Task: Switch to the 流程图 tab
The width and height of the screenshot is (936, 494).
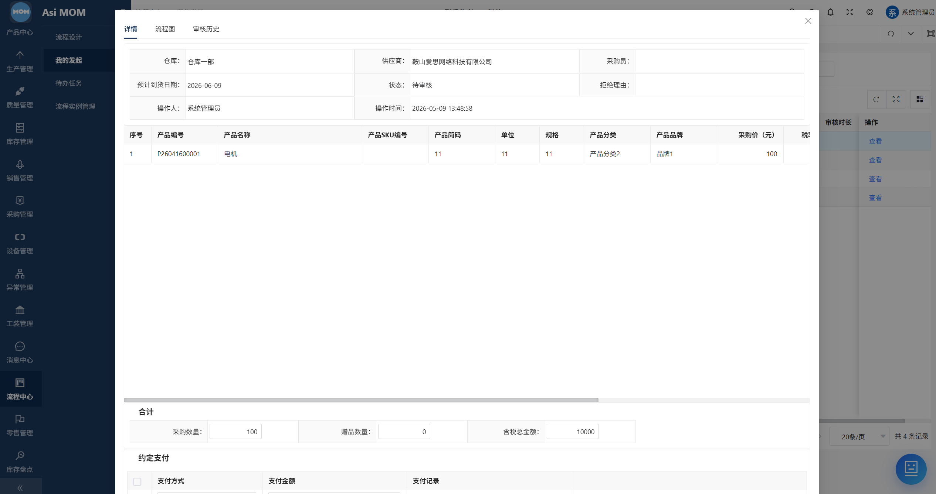Action: 165,29
